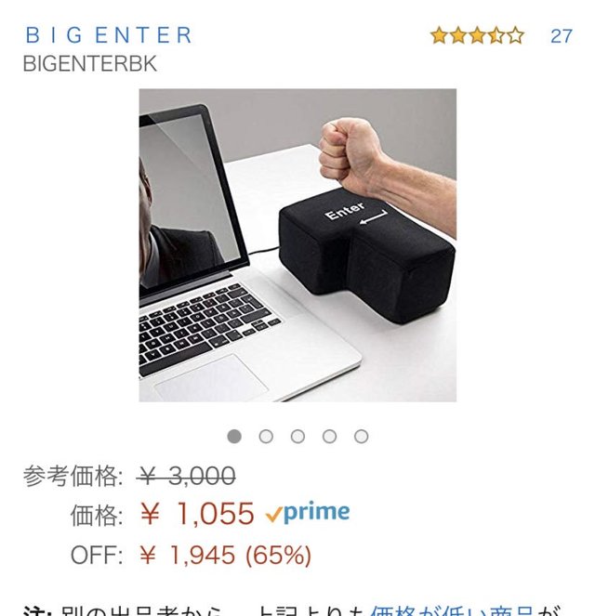Open the blue 価格が低い商品 link
The image size is (595, 616).
point(452,611)
